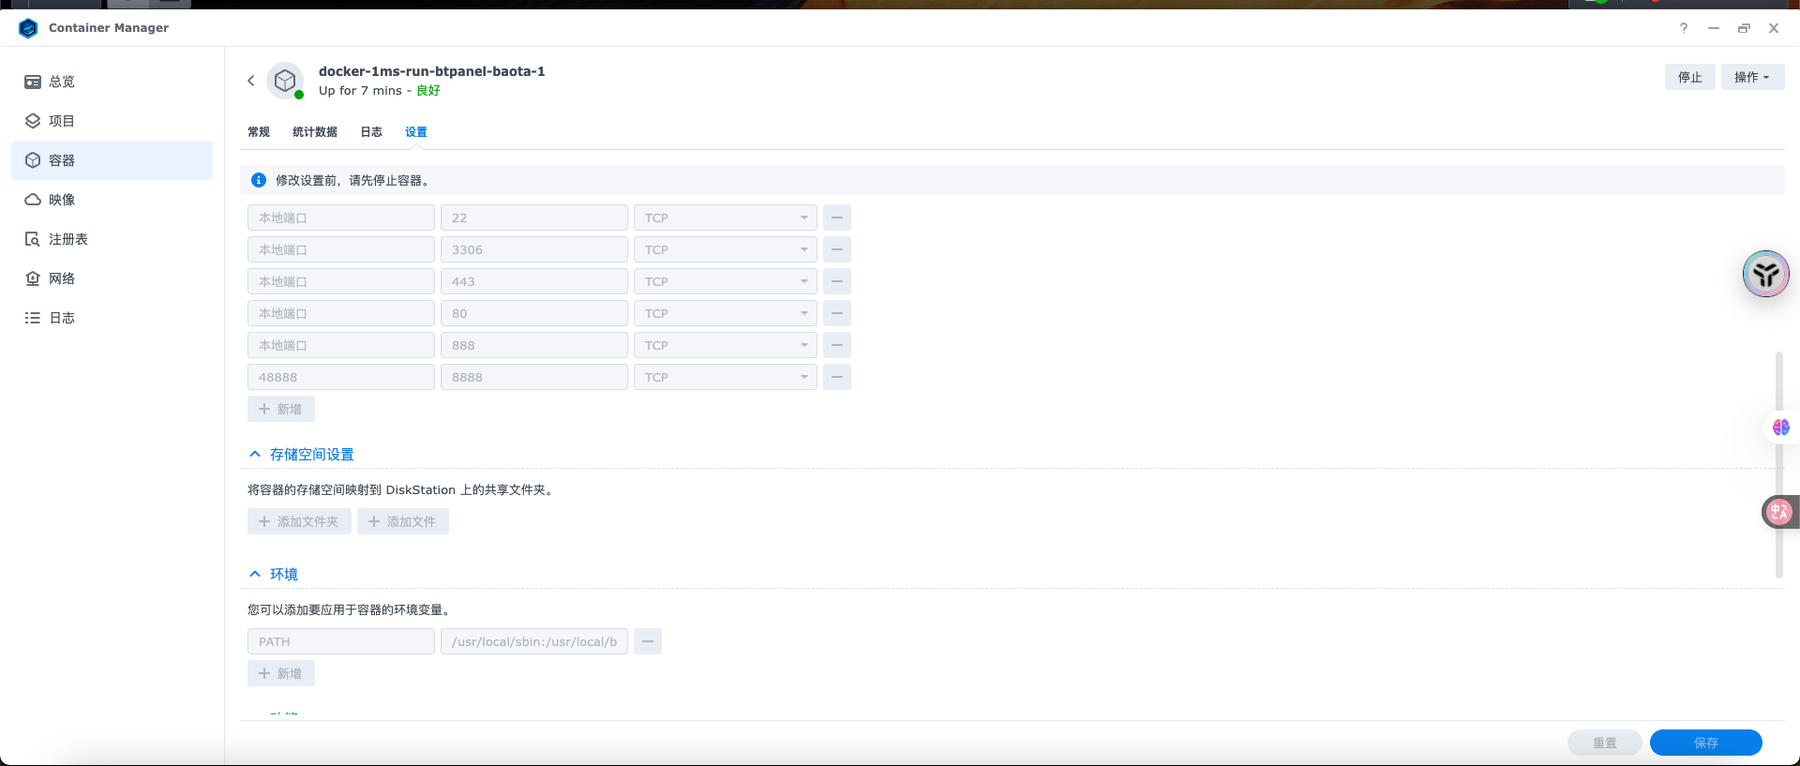Screen dimensions: 1800x766
Task: Open the 注册表 registry section
Action: click(x=112, y=239)
